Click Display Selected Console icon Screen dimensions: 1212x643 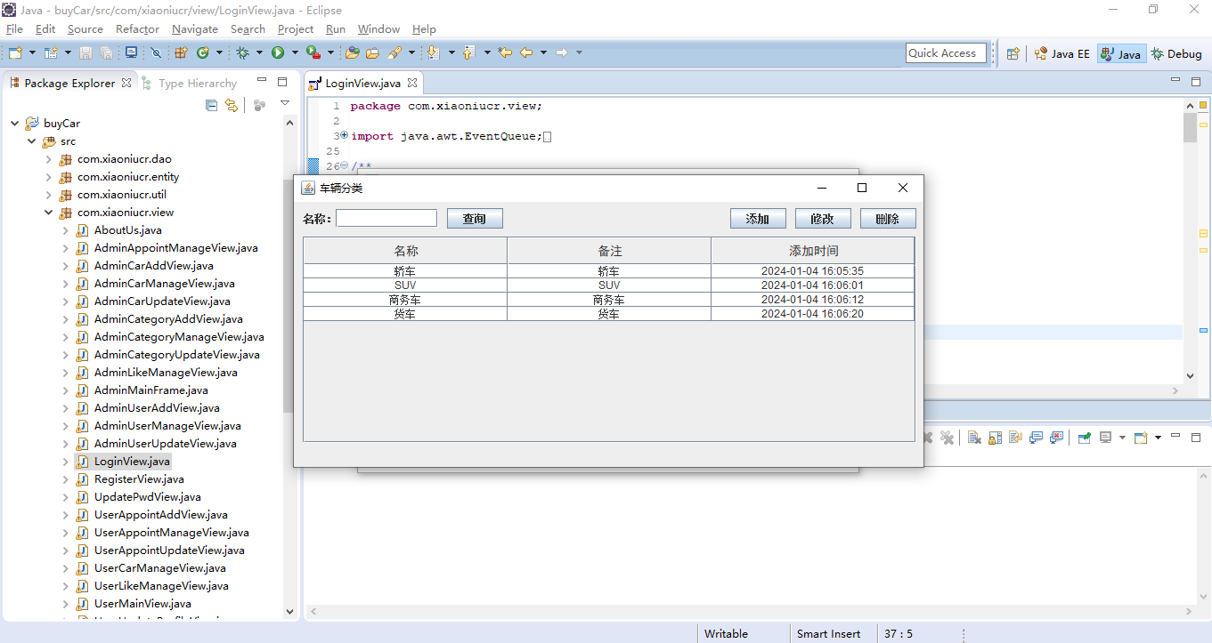1105,438
